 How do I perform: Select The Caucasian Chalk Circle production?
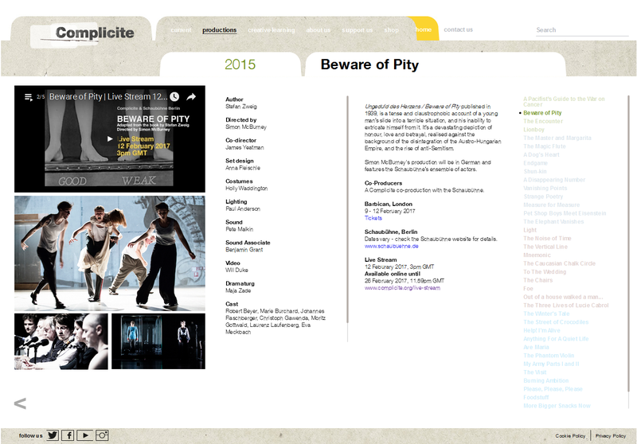point(560,264)
